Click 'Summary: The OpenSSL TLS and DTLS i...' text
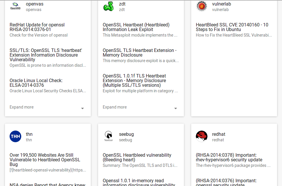282x186 pixels. (140, 165)
